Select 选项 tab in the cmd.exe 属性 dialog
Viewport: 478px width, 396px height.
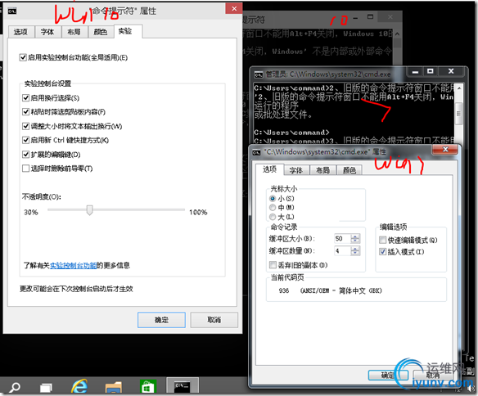pos(270,169)
